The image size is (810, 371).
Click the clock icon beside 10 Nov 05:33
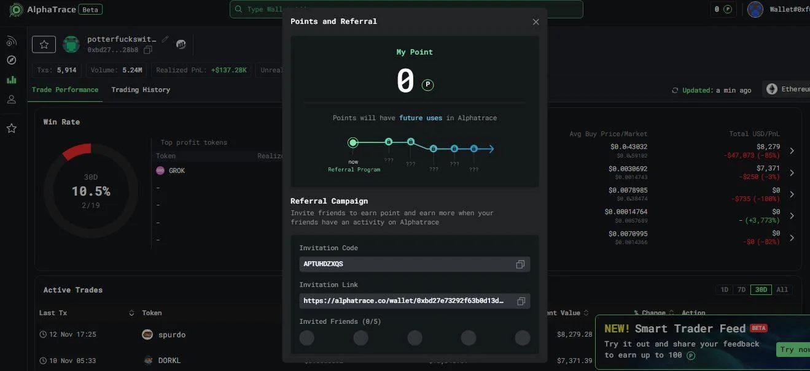43,360
